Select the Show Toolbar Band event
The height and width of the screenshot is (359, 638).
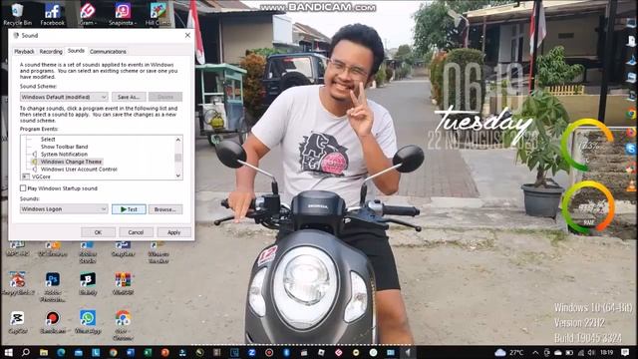pos(64,147)
